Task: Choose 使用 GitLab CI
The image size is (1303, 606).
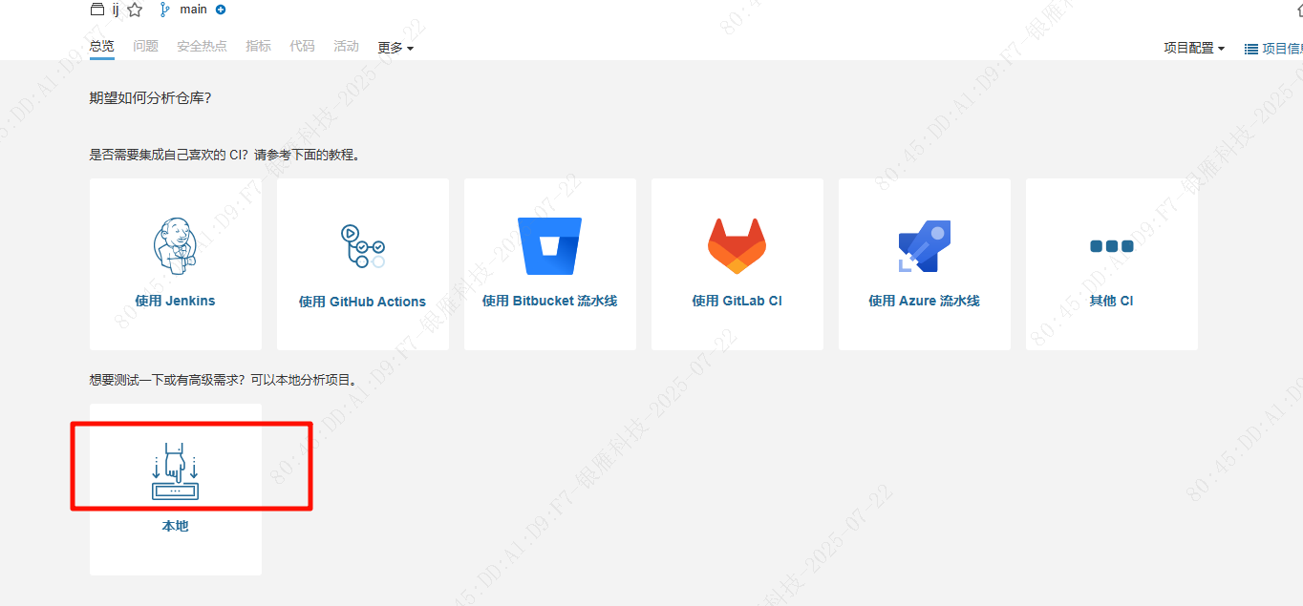Action: 737,301
